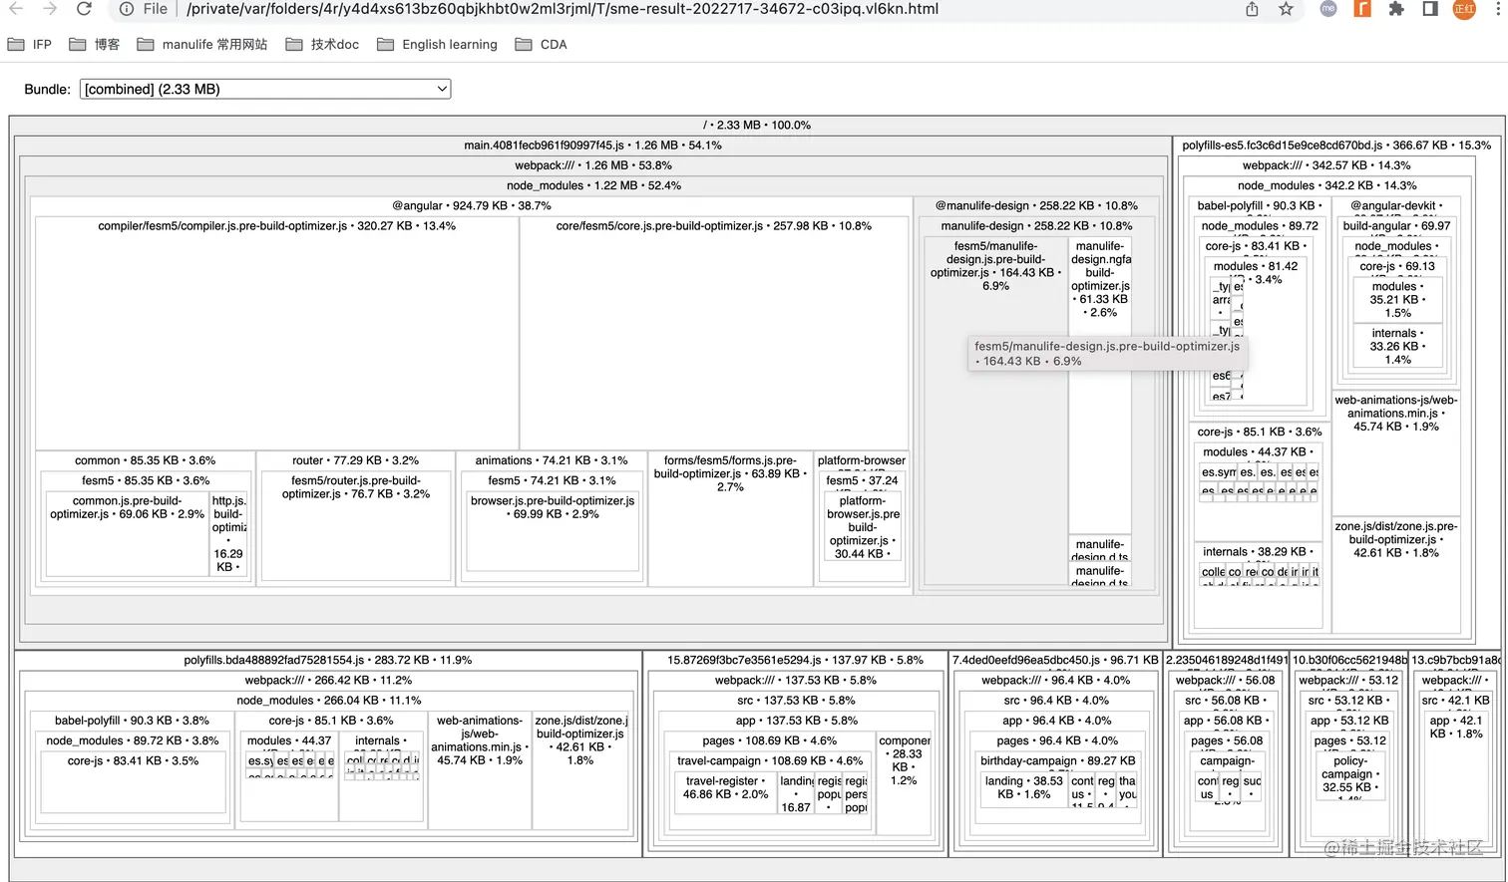Click the animations • 74.21 KB • 3.1% header

click(x=552, y=460)
